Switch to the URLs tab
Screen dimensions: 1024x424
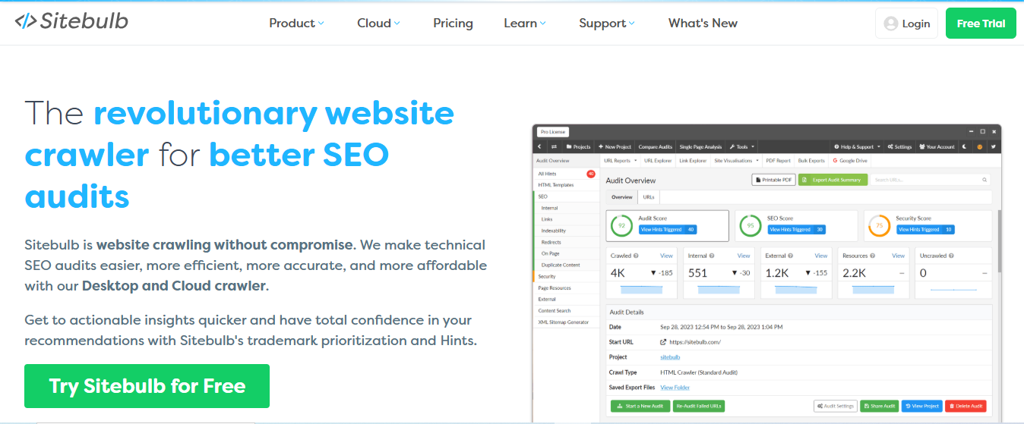[649, 197]
